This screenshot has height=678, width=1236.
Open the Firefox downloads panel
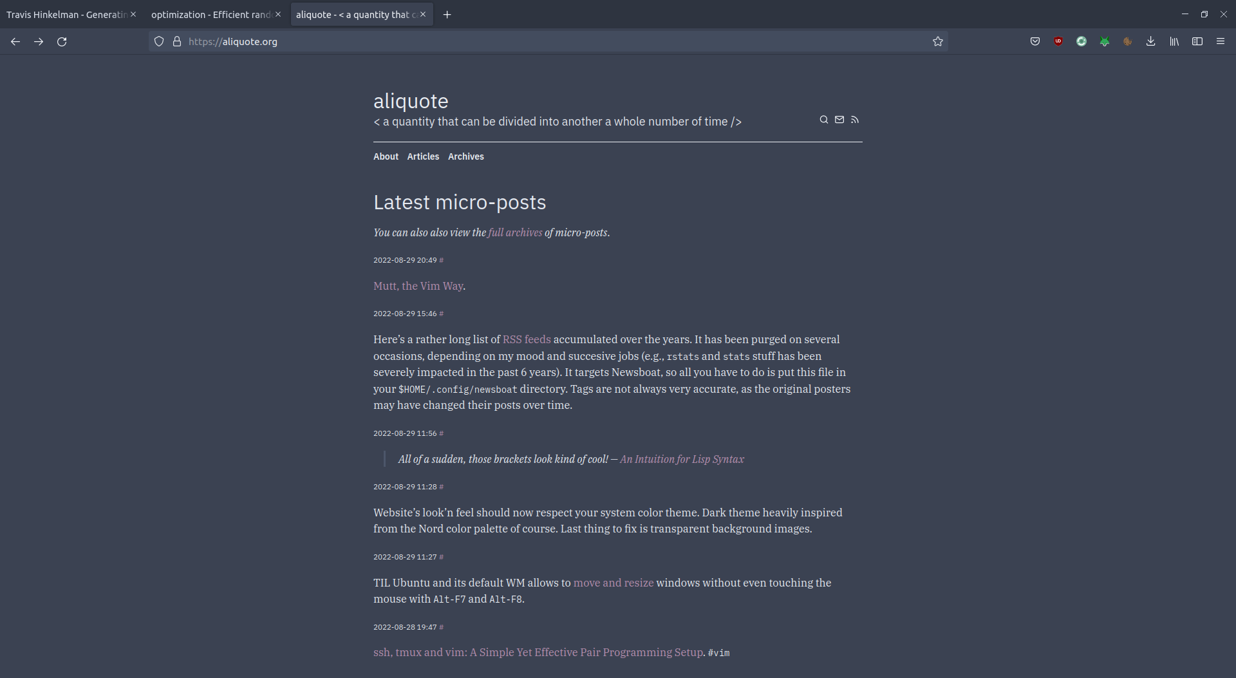(1151, 41)
